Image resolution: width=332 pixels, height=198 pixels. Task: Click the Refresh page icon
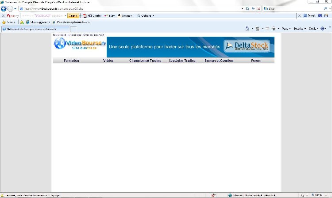click(x=253, y=9)
